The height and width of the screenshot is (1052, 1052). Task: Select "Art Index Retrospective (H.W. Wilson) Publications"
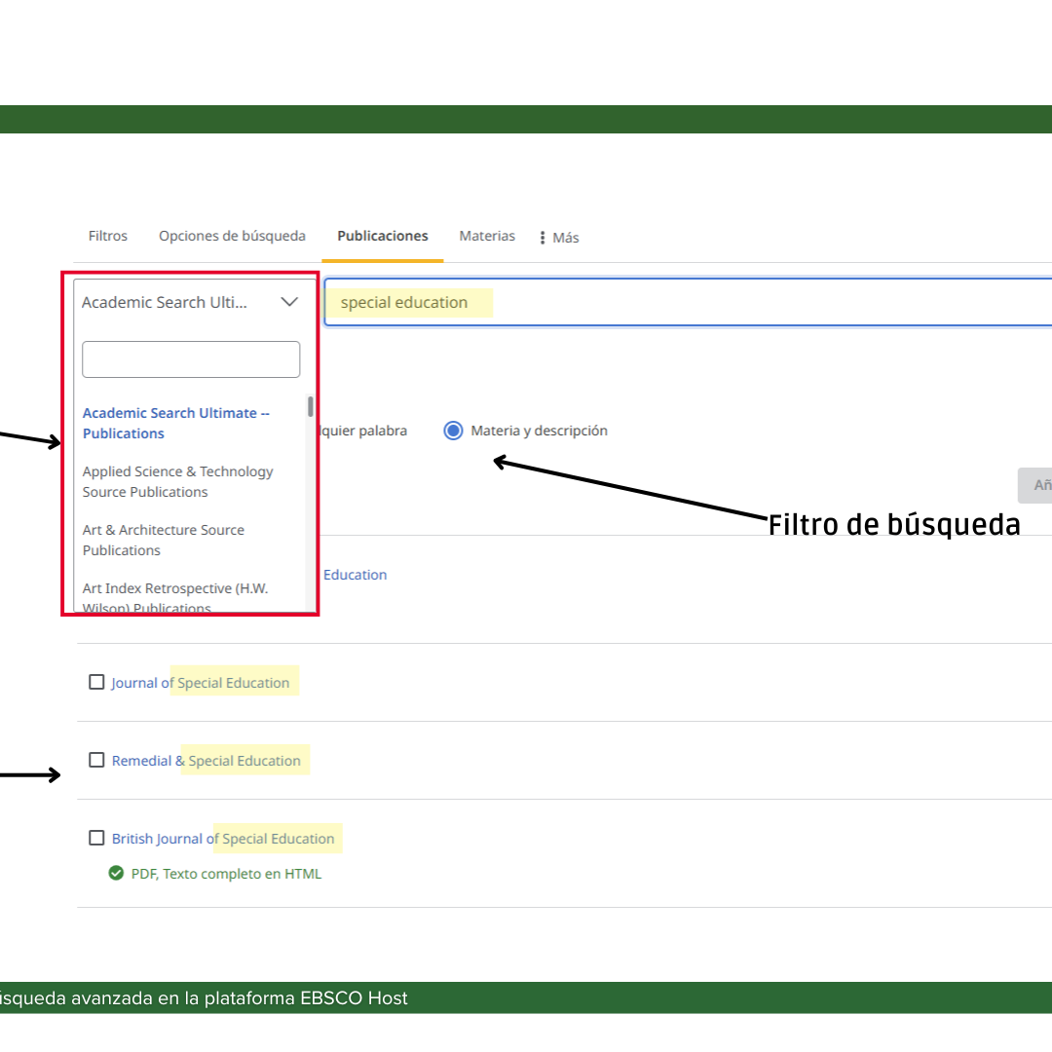[175, 597]
